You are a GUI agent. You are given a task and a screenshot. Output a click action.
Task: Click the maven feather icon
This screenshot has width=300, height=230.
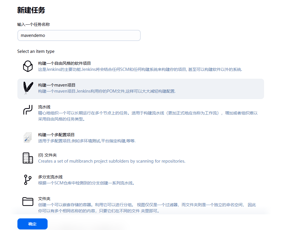pos(28,88)
